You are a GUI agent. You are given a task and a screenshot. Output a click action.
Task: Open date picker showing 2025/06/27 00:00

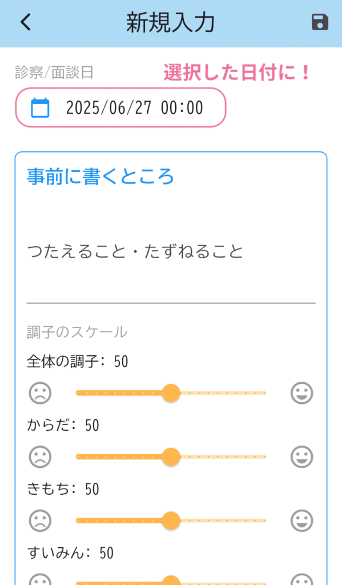pos(120,107)
